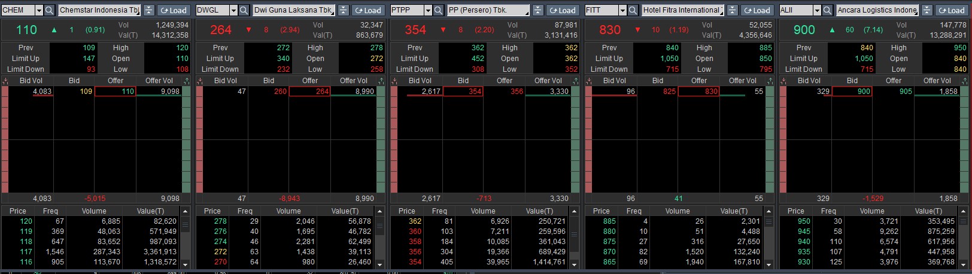Click the collapse icon beside Chemstar Indonesia name
This screenshot has width=972, height=274.
pos(149,10)
